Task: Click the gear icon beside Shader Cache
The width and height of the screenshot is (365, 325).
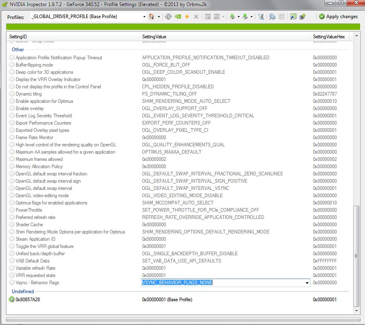Action: pos(12,225)
